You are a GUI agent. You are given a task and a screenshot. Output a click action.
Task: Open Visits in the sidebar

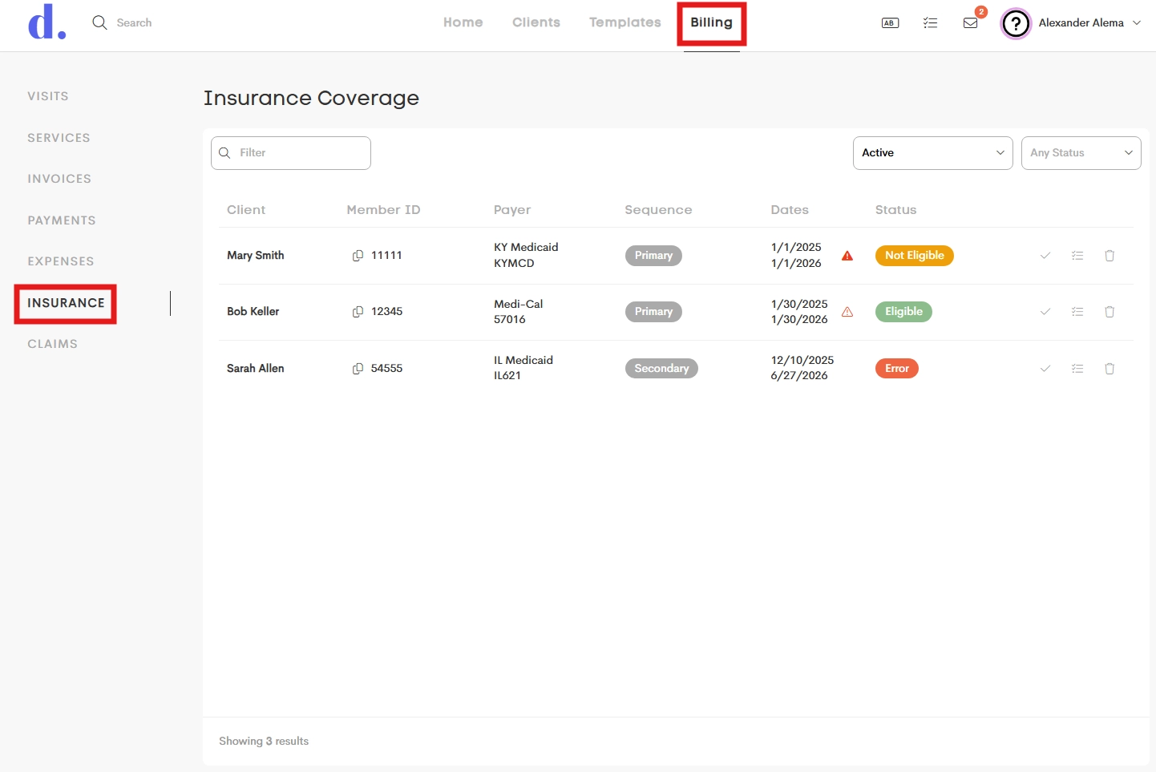pos(48,96)
